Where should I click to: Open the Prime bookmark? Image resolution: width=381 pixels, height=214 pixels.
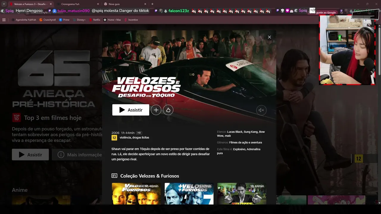[x=64, y=20]
